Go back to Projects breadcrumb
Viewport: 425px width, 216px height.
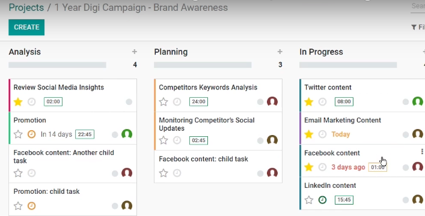tap(26, 7)
